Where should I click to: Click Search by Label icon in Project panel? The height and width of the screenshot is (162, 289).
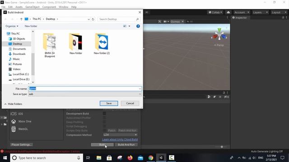[x=214, y=97]
